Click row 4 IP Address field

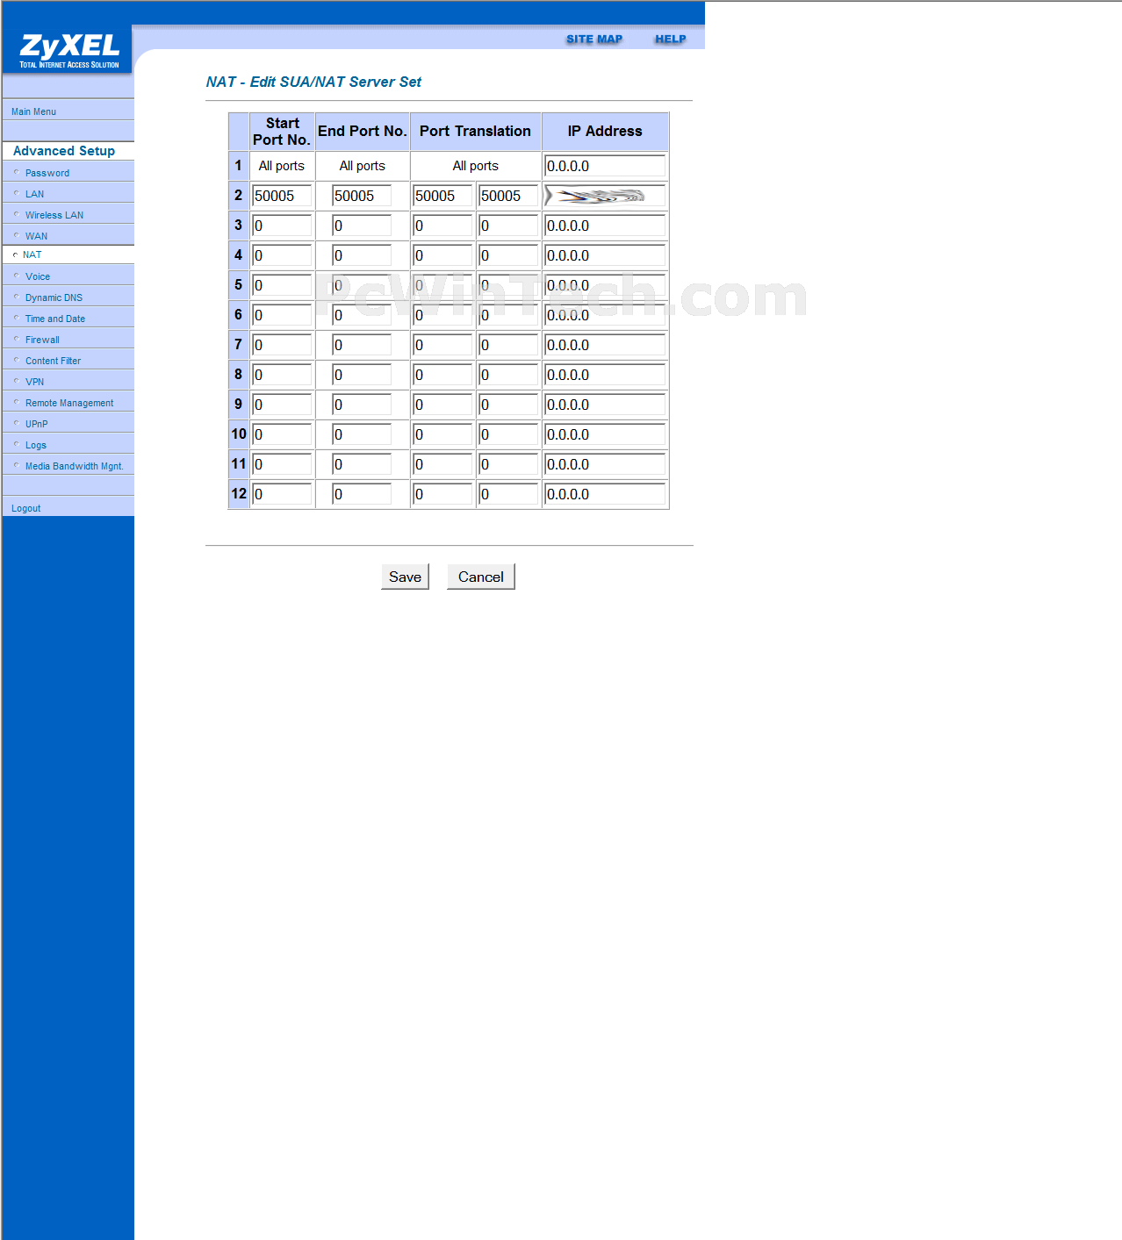[605, 255]
